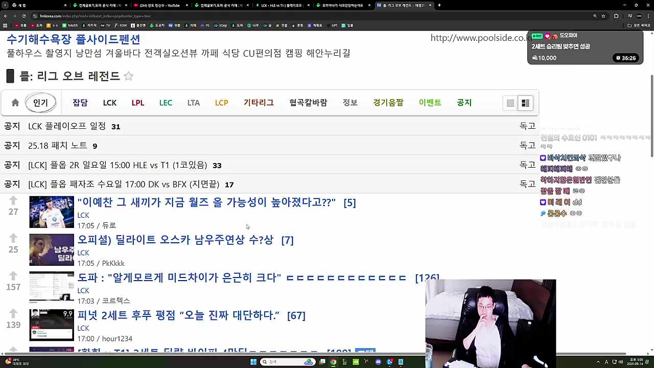Click thumbnail of 도파 미드차이 post

pos(52,287)
